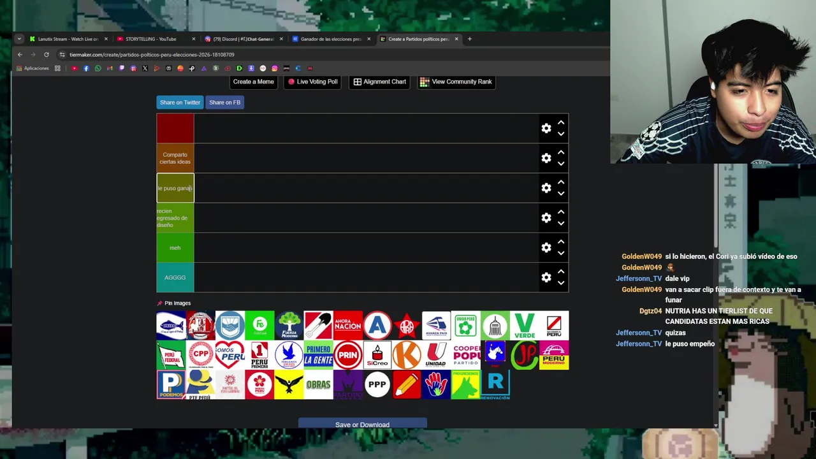Screen dimensions: 816x459
Task: Click the green 'meh' tier label
Action: (x=175, y=247)
